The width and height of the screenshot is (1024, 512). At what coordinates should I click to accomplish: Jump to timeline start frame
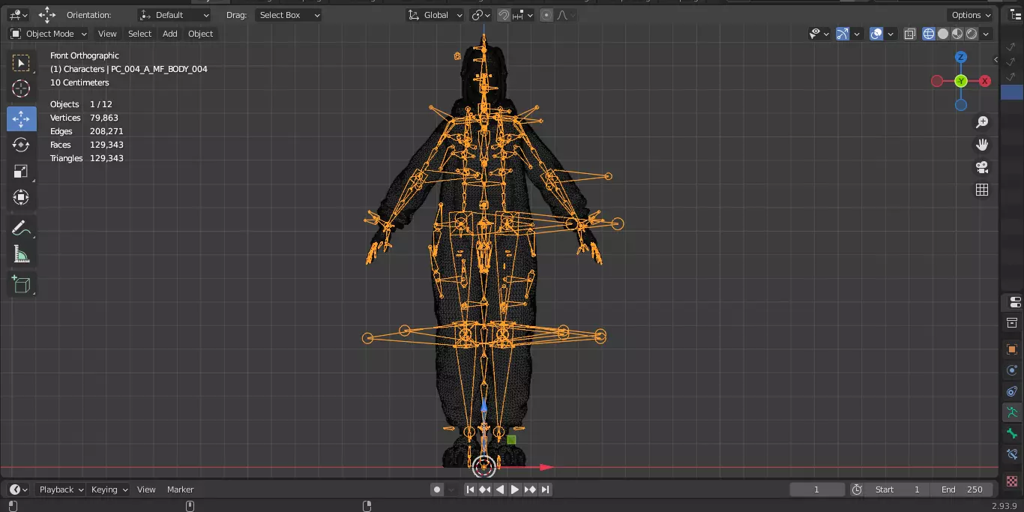470,490
